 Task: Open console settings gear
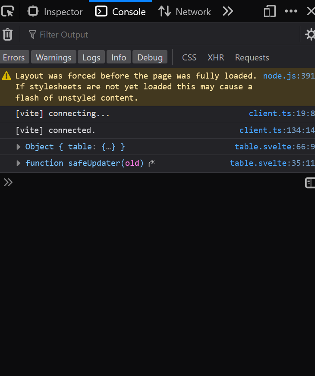pyautogui.click(x=310, y=35)
